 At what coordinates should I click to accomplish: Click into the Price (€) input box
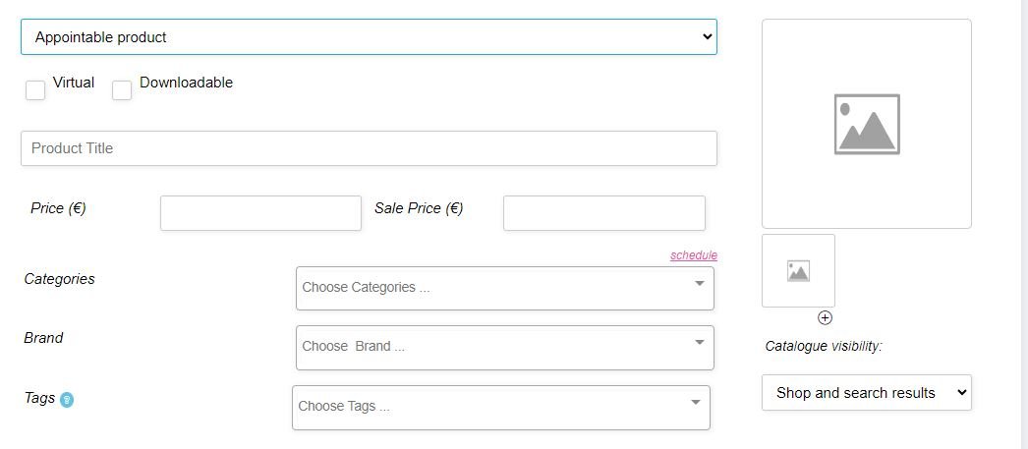click(261, 213)
